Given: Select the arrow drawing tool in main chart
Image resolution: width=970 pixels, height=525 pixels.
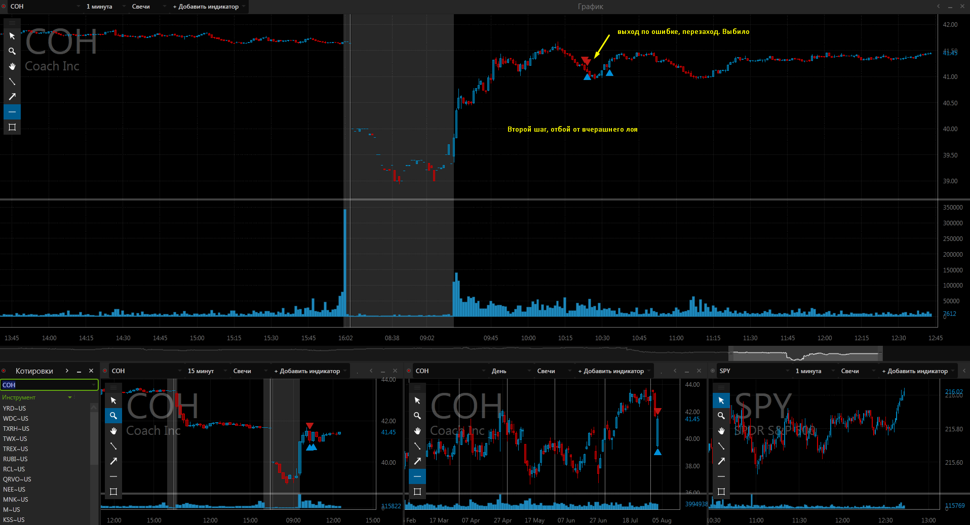Looking at the screenshot, I should point(12,97).
